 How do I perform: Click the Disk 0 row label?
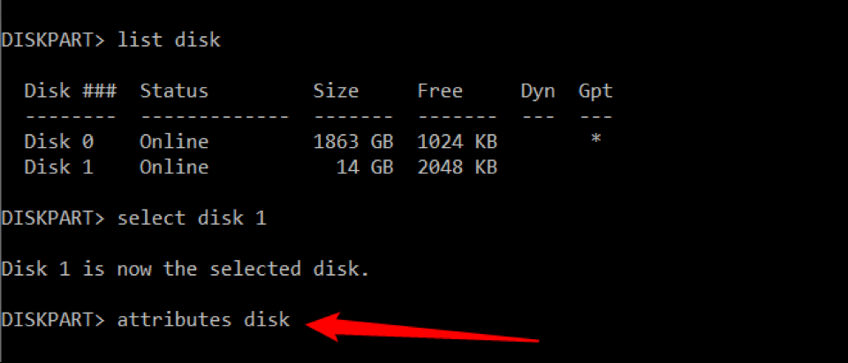pyautogui.click(x=58, y=141)
